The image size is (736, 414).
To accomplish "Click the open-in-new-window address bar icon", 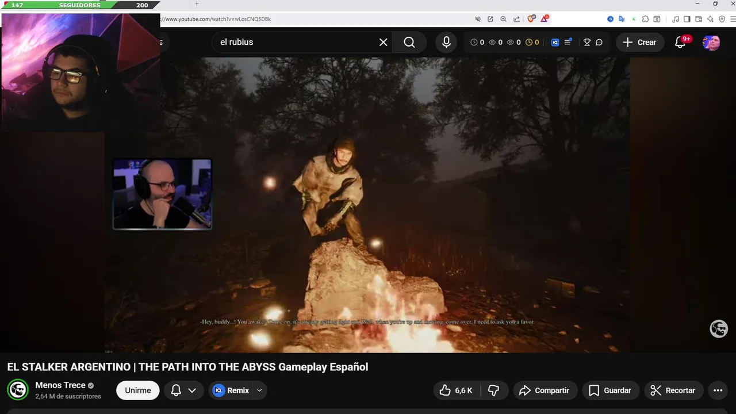I will click(x=490, y=19).
